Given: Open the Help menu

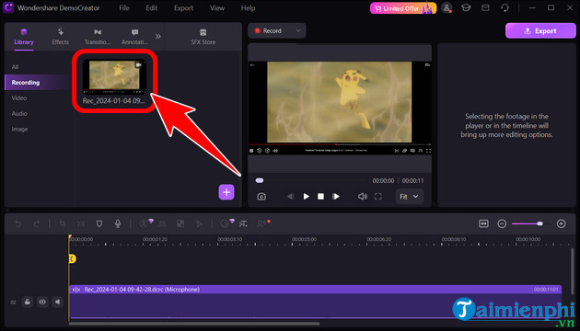Looking at the screenshot, I should click(248, 7).
